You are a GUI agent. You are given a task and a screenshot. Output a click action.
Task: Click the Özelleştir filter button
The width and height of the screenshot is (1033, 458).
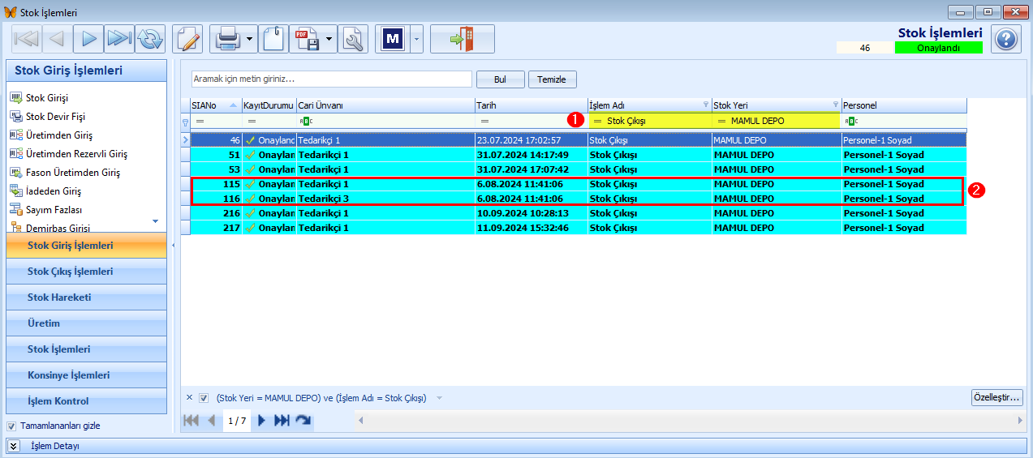click(997, 397)
